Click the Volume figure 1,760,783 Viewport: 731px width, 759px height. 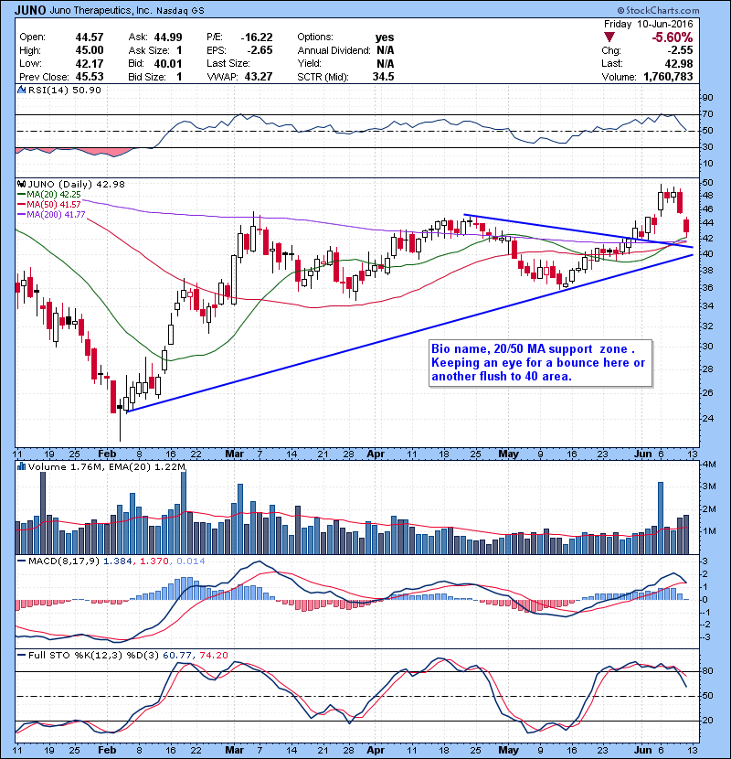point(668,77)
